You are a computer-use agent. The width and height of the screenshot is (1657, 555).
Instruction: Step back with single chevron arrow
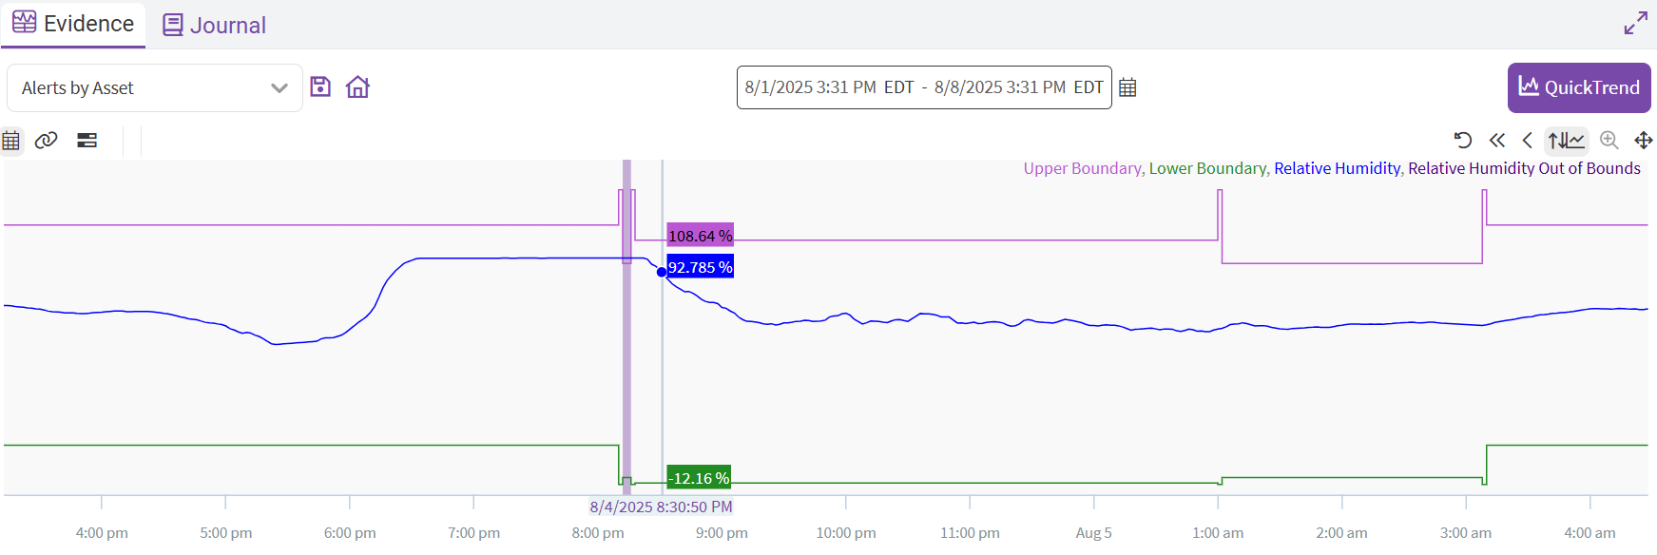pos(1527,141)
